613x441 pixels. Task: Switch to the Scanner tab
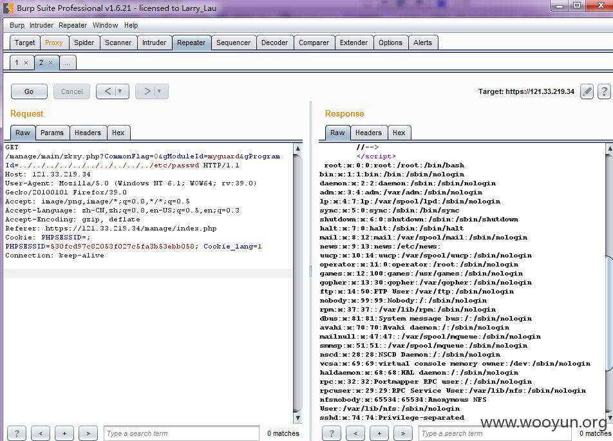[x=118, y=42]
